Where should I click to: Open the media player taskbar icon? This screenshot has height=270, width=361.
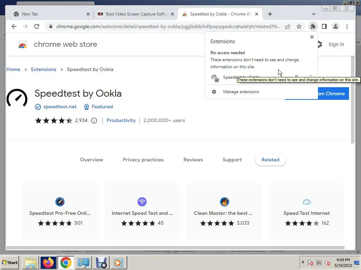click(x=118, y=263)
